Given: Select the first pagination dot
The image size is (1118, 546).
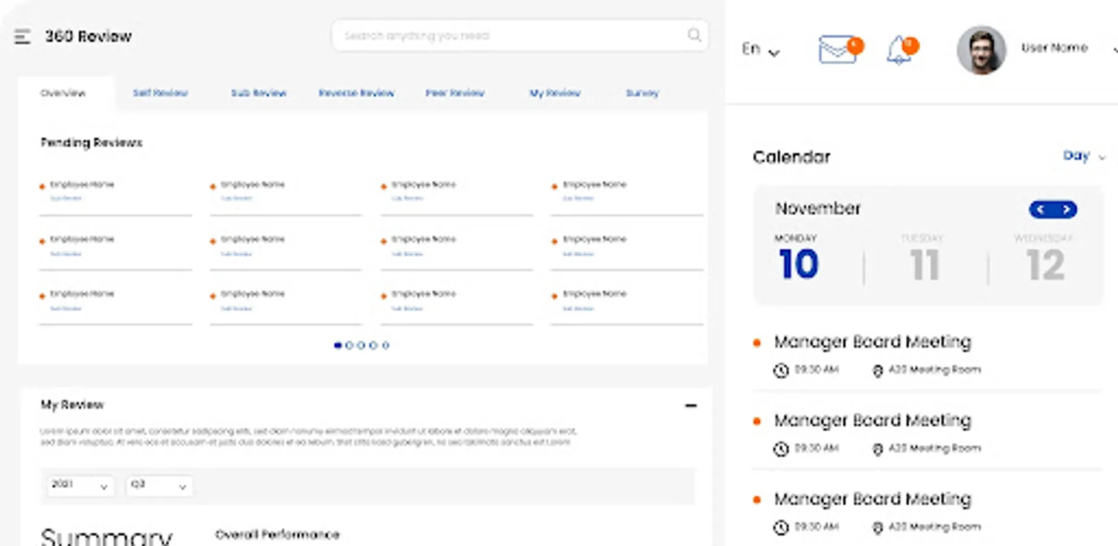Looking at the screenshot, I should pos(338,345).
